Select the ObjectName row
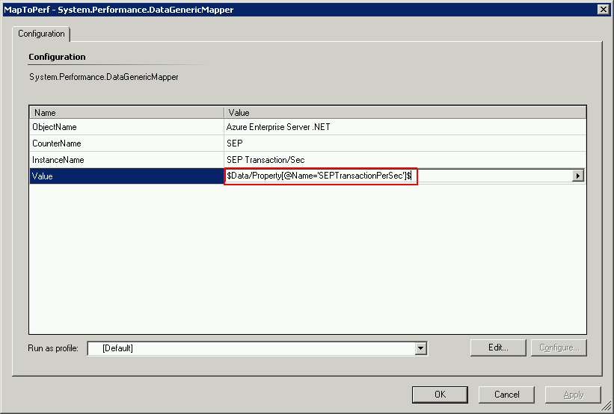Screen dimensions: 614x414 [307, 127]
